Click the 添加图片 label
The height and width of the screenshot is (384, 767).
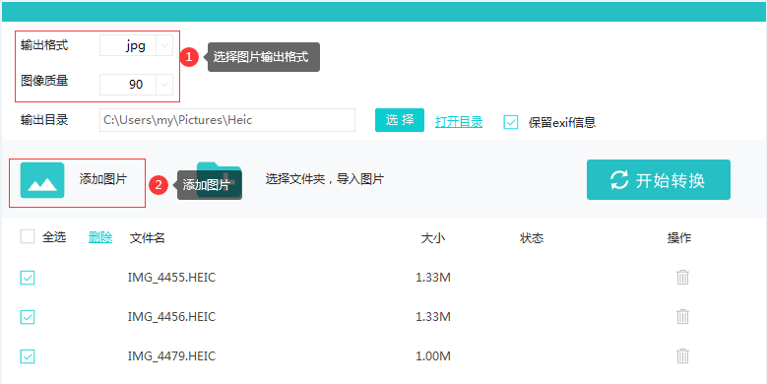tap(103, 179)
